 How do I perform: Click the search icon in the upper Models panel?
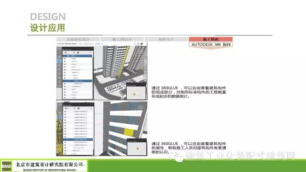coord(90,53)
